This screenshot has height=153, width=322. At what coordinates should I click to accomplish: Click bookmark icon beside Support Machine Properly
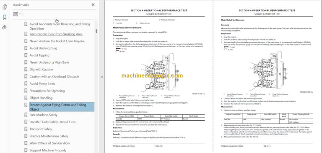26,150
